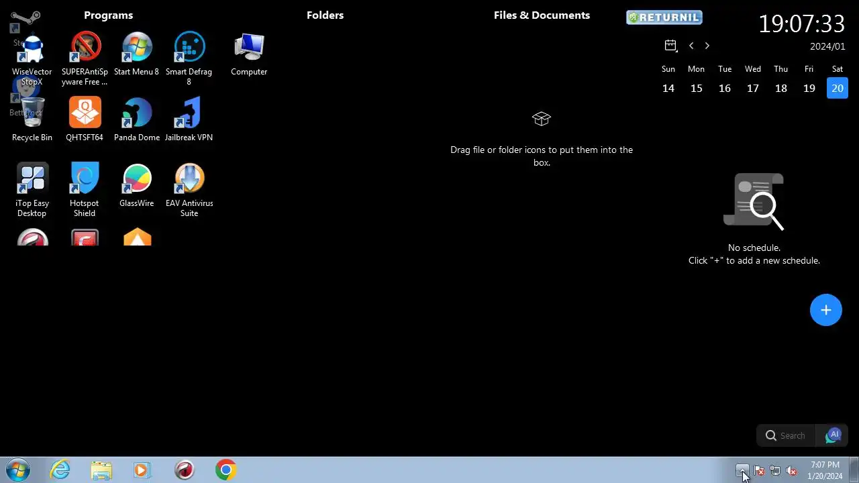Launch Google Chrome from taskbar
The width and height of the screenshot is (859, 483).
coord(226,470)
